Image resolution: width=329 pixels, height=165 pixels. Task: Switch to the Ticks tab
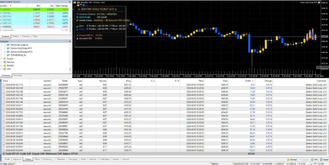(35, 37)
